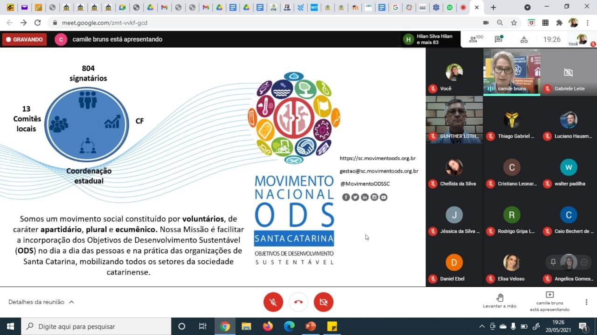The height and width of the screenshot is (335, 597).
Task: Go back to the previous browser page
Action: [x=9, y=22]
